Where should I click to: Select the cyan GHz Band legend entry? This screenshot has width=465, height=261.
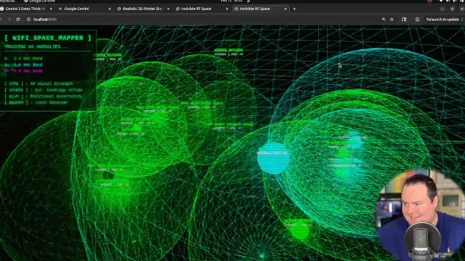point(24,64)
